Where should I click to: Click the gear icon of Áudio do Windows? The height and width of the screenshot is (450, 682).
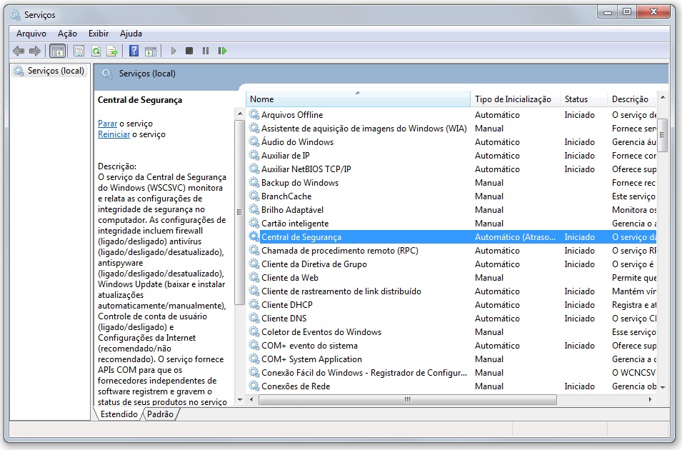click(x=254, y=142)
